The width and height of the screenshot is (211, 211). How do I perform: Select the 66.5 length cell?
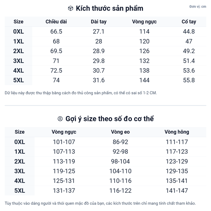coord(56,32)
